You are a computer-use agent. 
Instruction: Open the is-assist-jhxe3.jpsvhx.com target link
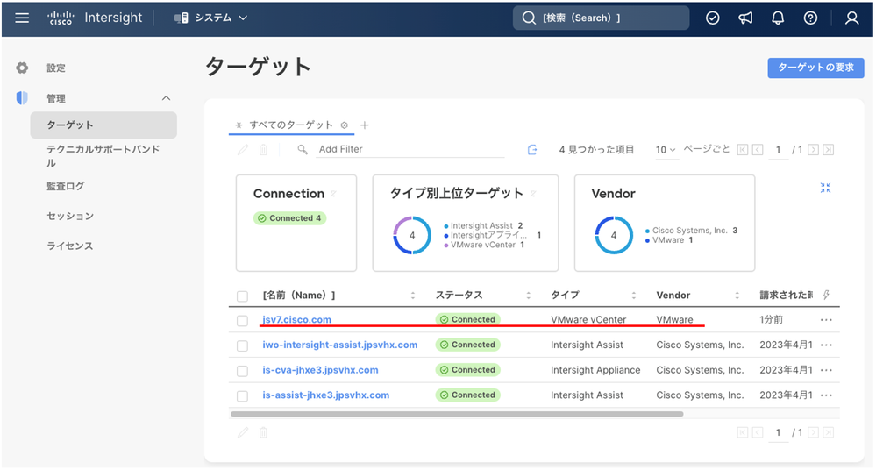pos(325,395)
